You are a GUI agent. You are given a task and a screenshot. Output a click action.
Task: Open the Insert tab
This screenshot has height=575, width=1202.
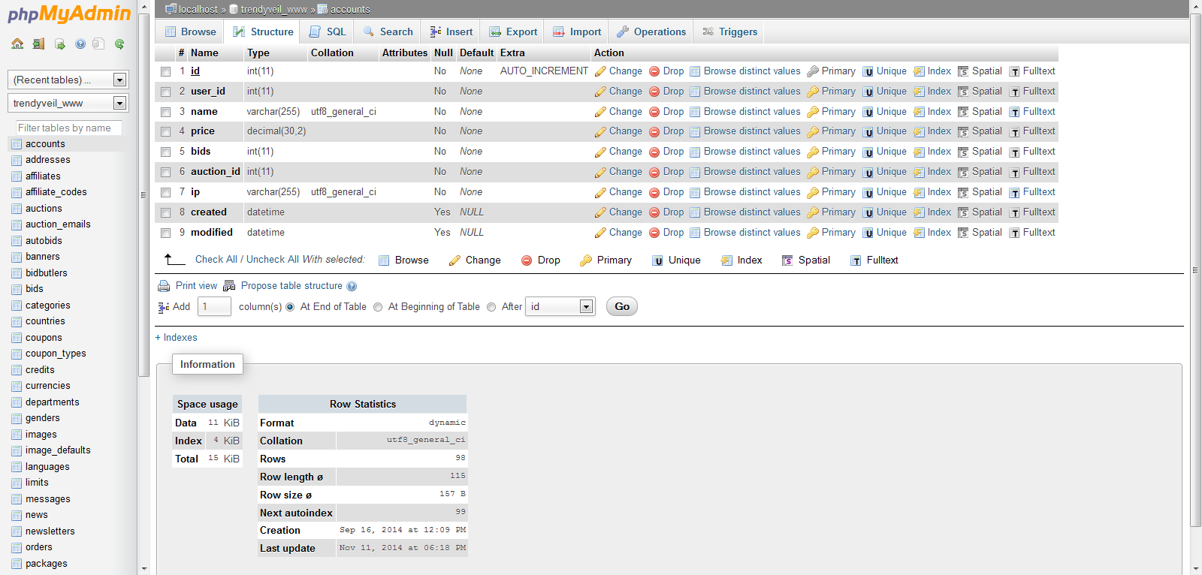[452, 32]
